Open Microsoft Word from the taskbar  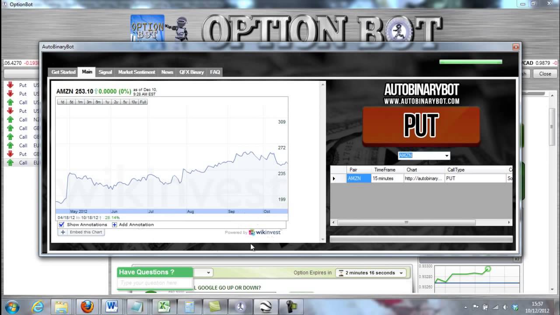point(112,306)
